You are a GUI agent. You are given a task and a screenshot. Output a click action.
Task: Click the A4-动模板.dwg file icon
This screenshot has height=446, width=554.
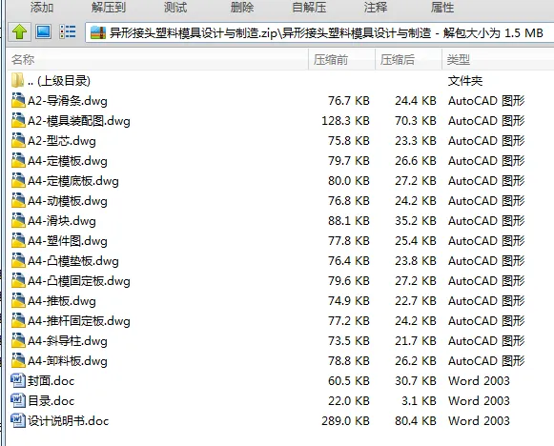pos(18,200)
